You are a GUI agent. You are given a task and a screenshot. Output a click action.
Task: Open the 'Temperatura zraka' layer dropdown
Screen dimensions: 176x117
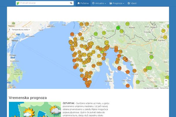pyautogui.click(x=21, y=30)
